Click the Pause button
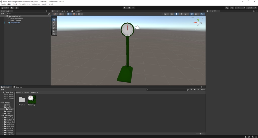Screen dimensions: 258x138 pyautogui.click(x=129, y=8)
